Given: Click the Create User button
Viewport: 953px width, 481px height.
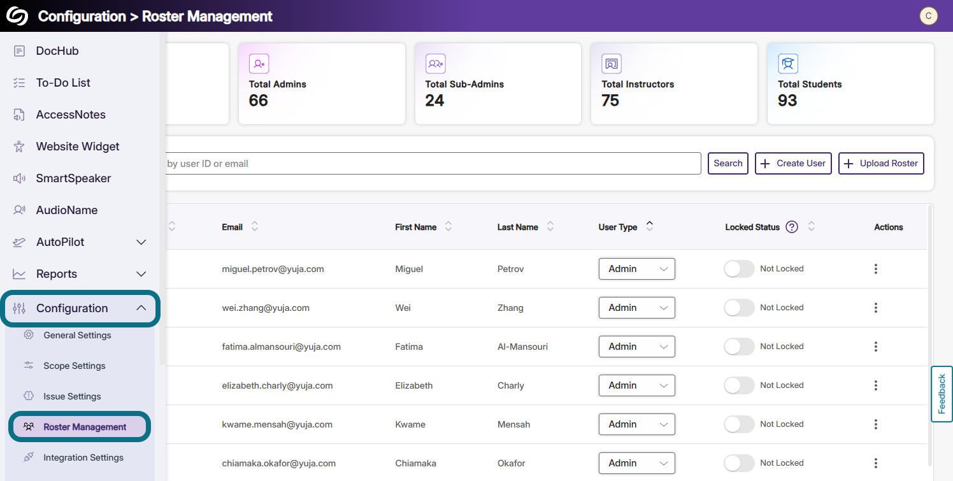Looking at the screenshot, I should click(793, 163).
